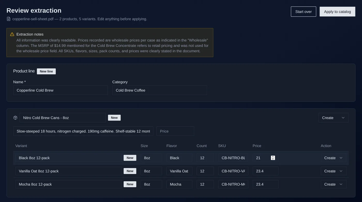Click New badge in Mocha variant row
The image size is (362, 202).
(x=130, y=184)
